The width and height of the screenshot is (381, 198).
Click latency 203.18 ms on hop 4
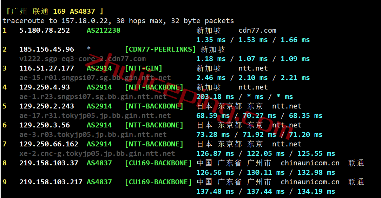(x=215, y=97)
